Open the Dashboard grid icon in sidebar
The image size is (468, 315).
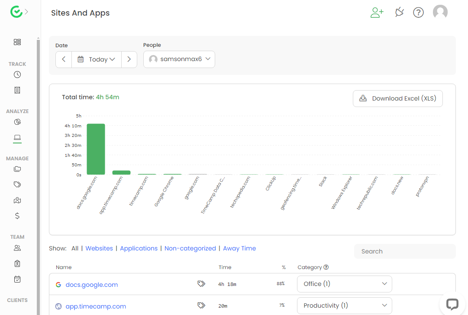click(x=17, y=42)
